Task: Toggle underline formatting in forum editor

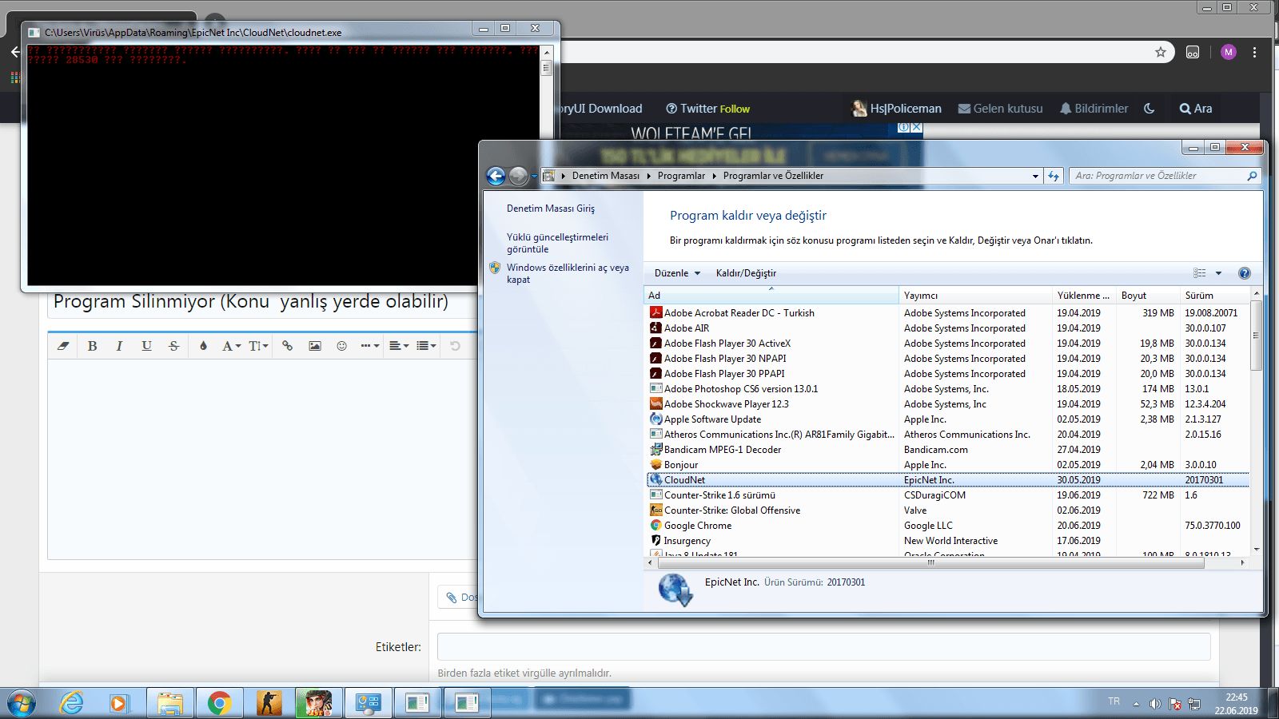Action: point(146,346)
